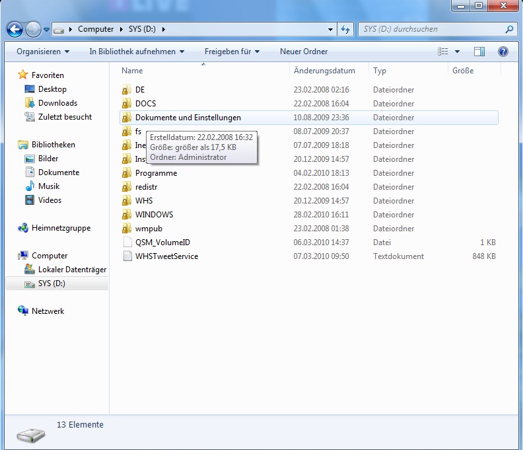
Task: Select Heimnetzgruppe in the navigation pane
Action: [61, 228]
